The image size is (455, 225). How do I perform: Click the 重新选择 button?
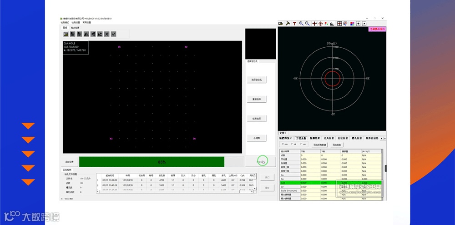tap(257, 99)
